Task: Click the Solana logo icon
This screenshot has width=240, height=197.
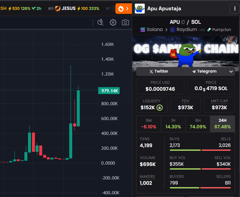Action: click(143, 30)
